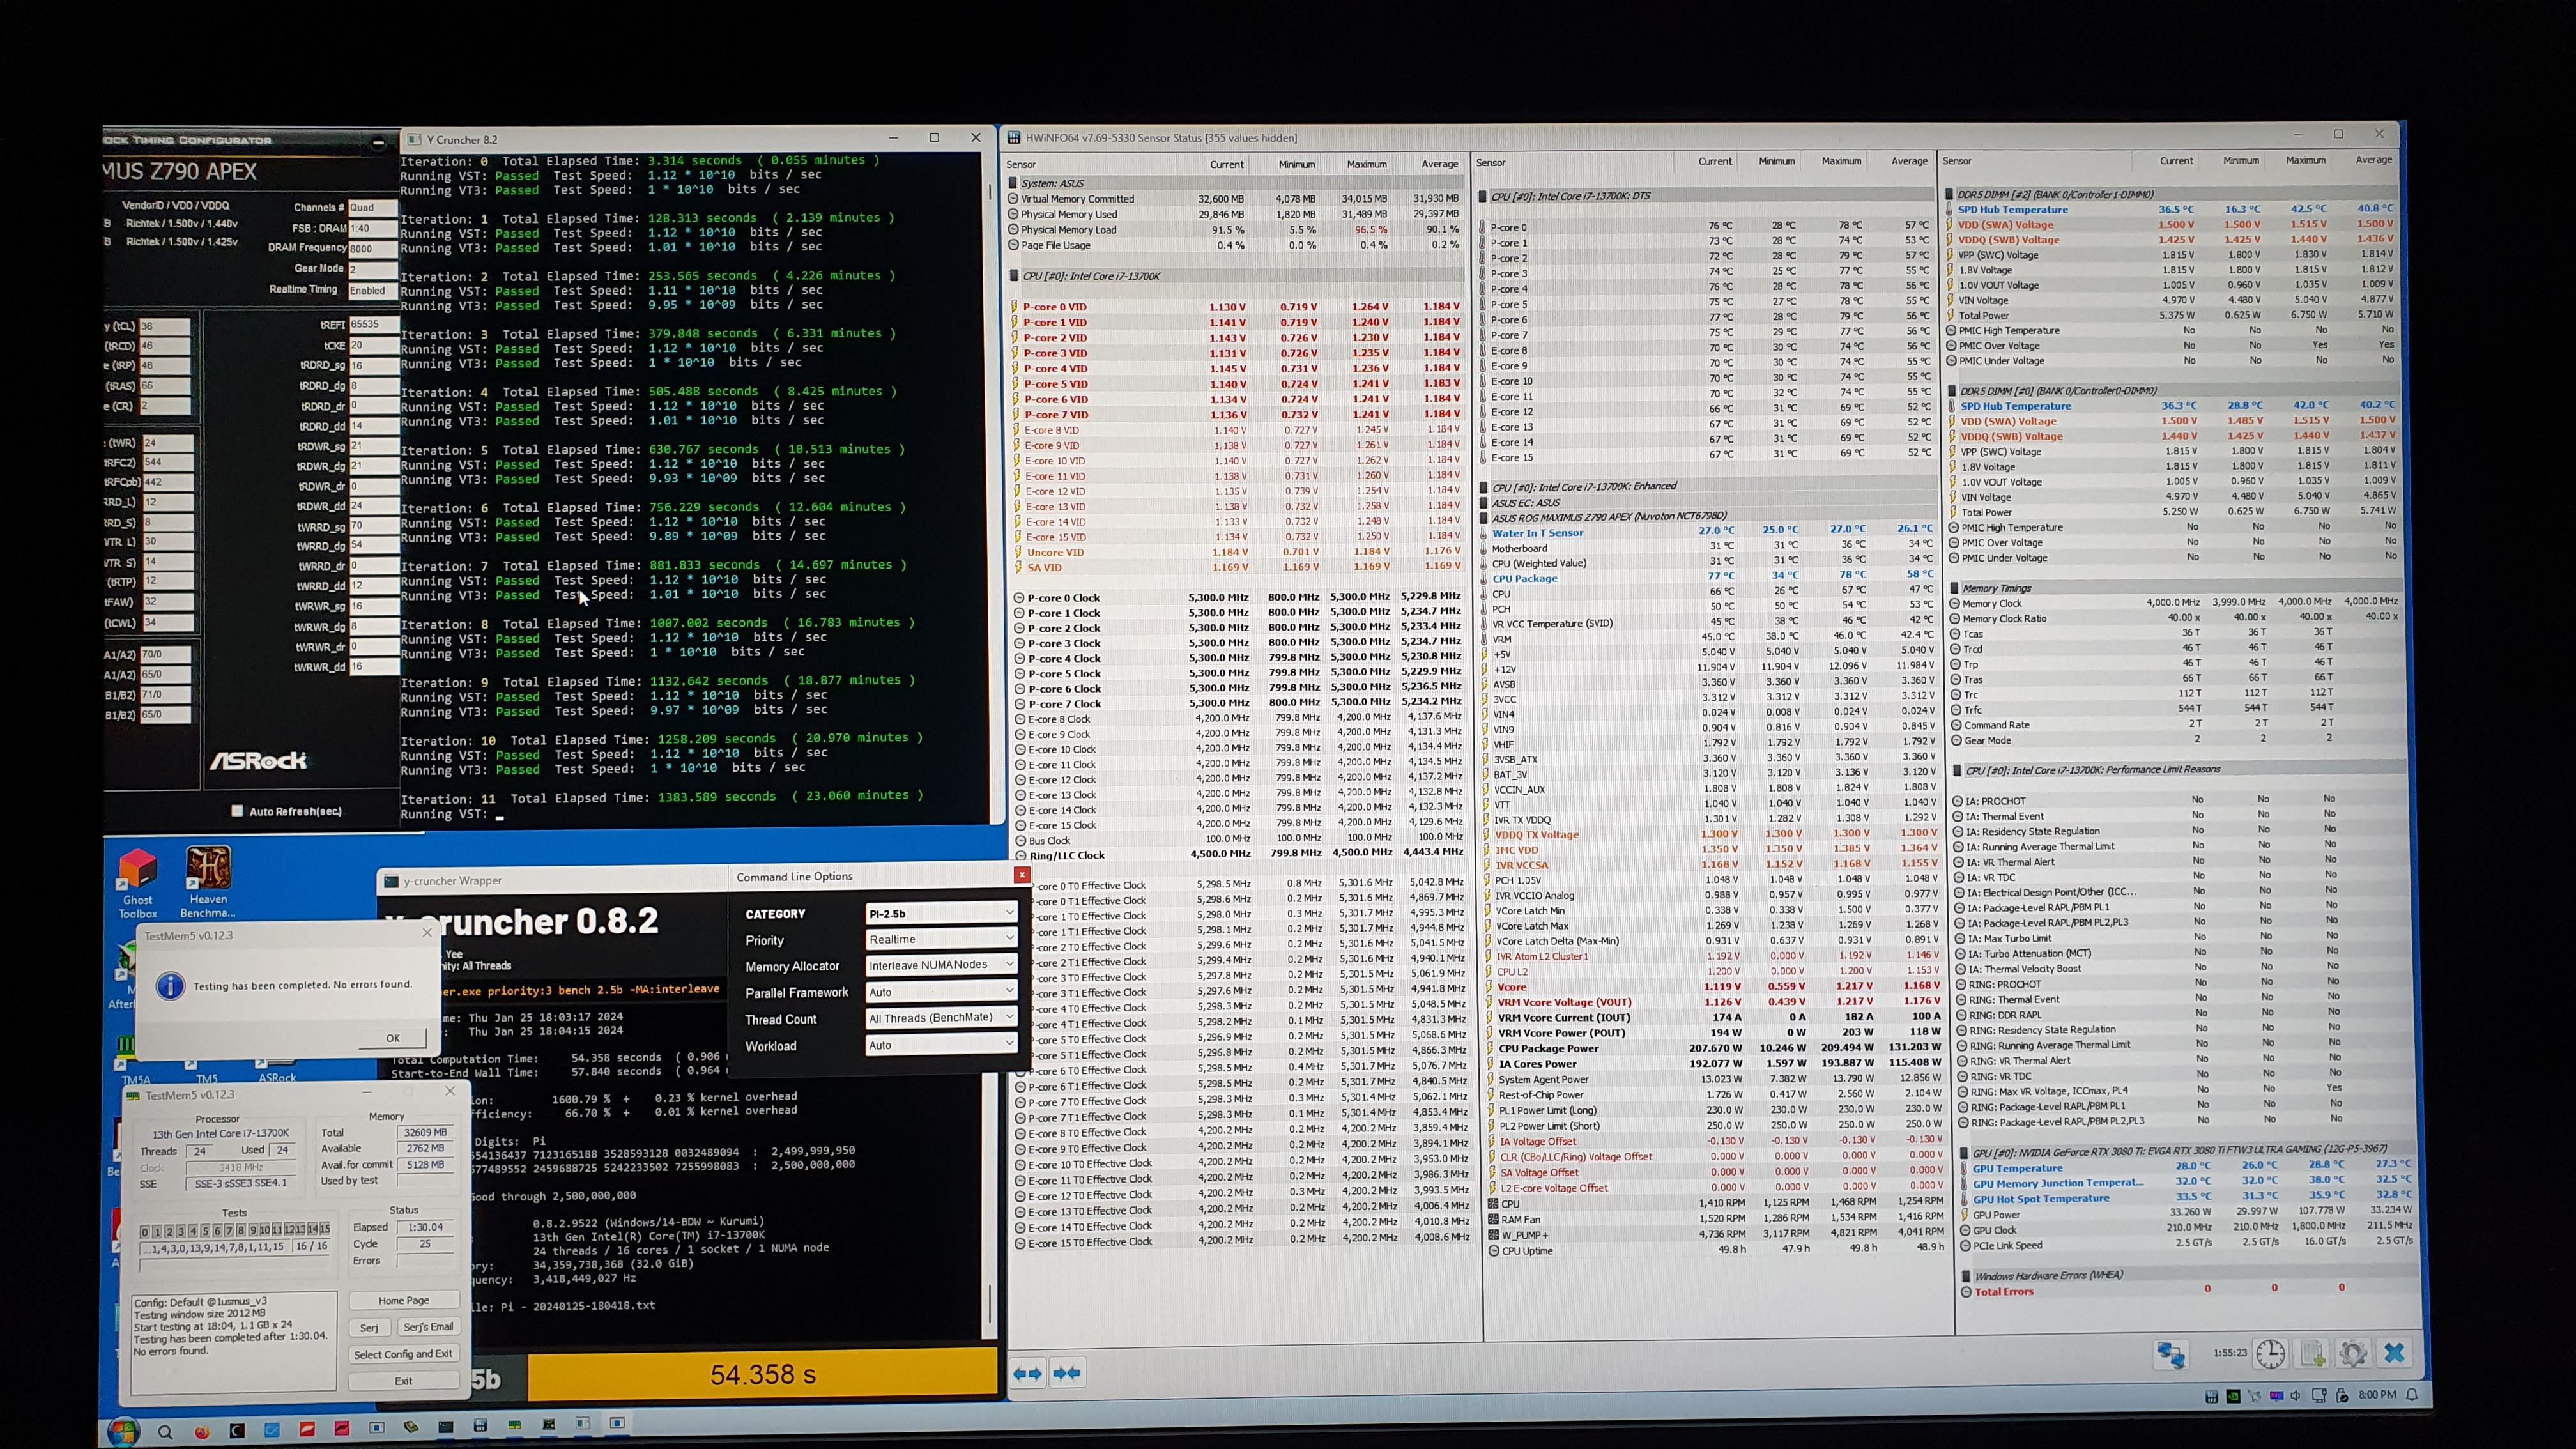The width and height of the screenshot is (2576, 1449).
Task: Click P-core 0 Clock sensor icon
Action: 1019,598
